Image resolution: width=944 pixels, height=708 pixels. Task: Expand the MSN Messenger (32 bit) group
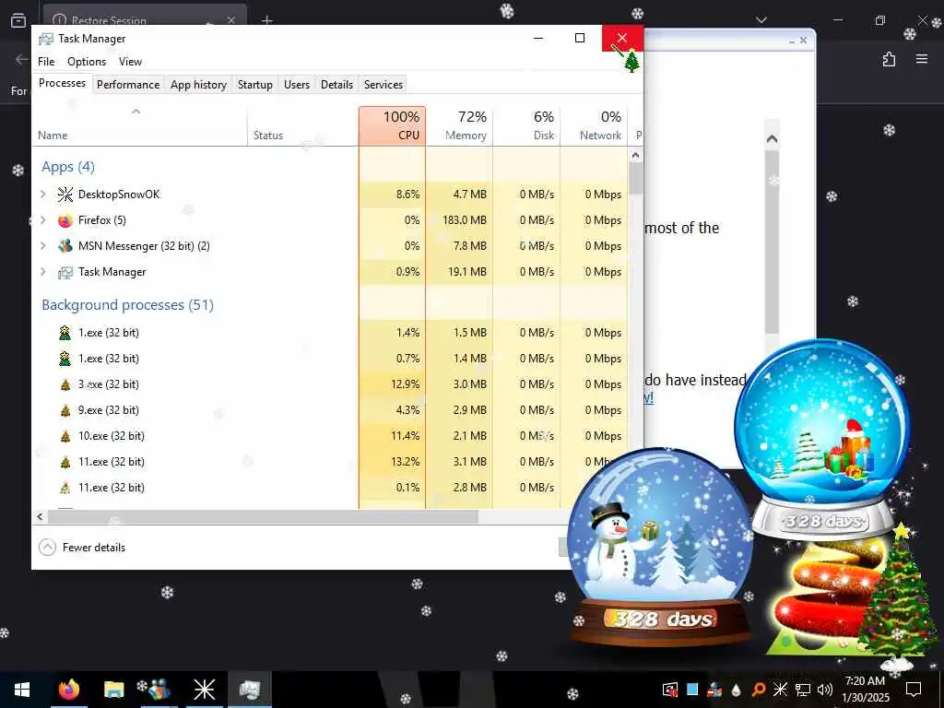coord(43,246)
